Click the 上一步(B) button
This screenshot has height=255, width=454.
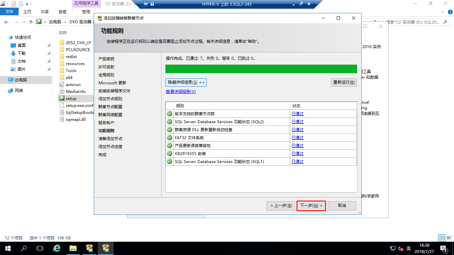(281, 206)
